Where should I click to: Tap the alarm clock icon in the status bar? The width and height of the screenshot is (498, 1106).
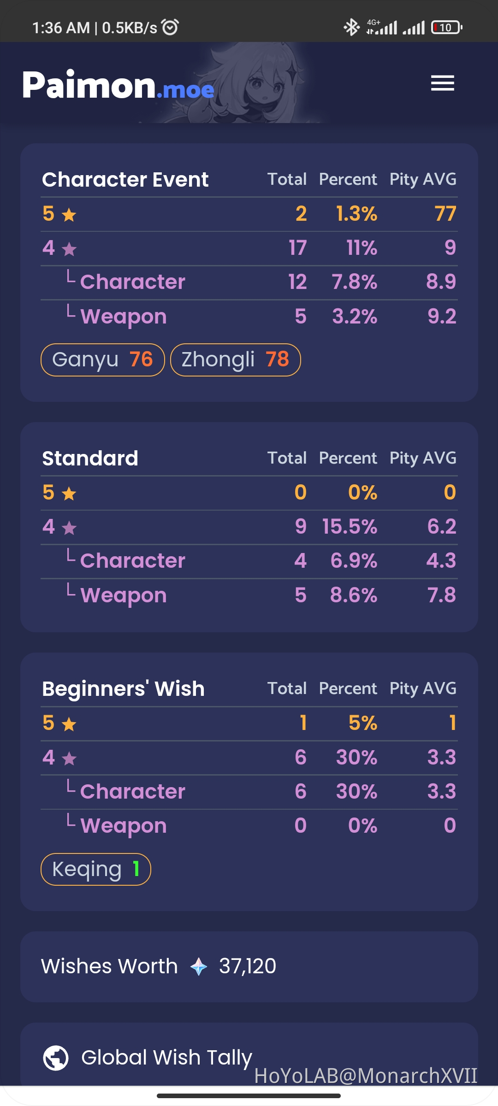point(171,28)
